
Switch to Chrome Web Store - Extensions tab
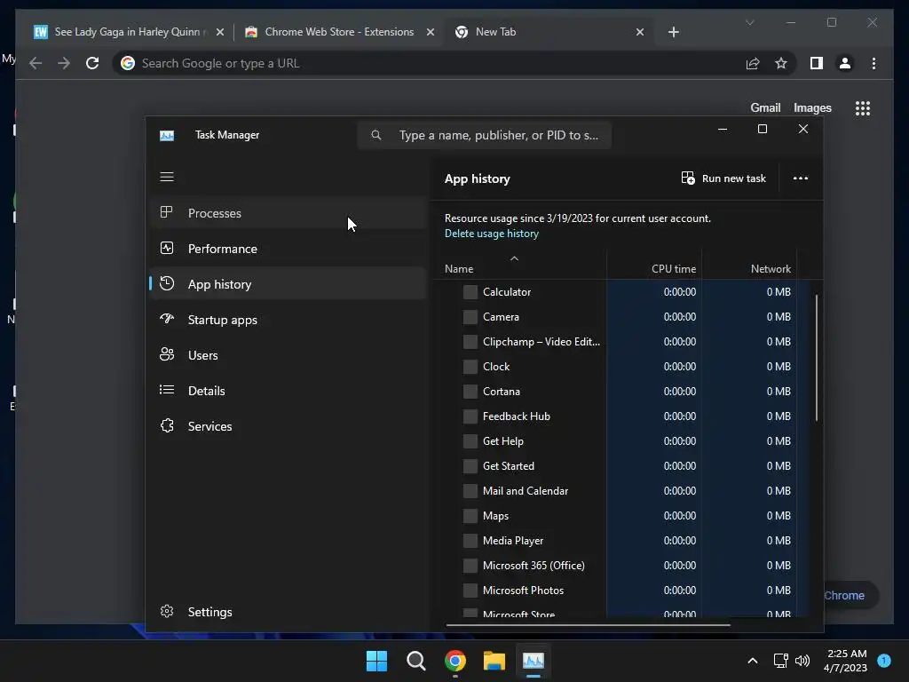339,32
